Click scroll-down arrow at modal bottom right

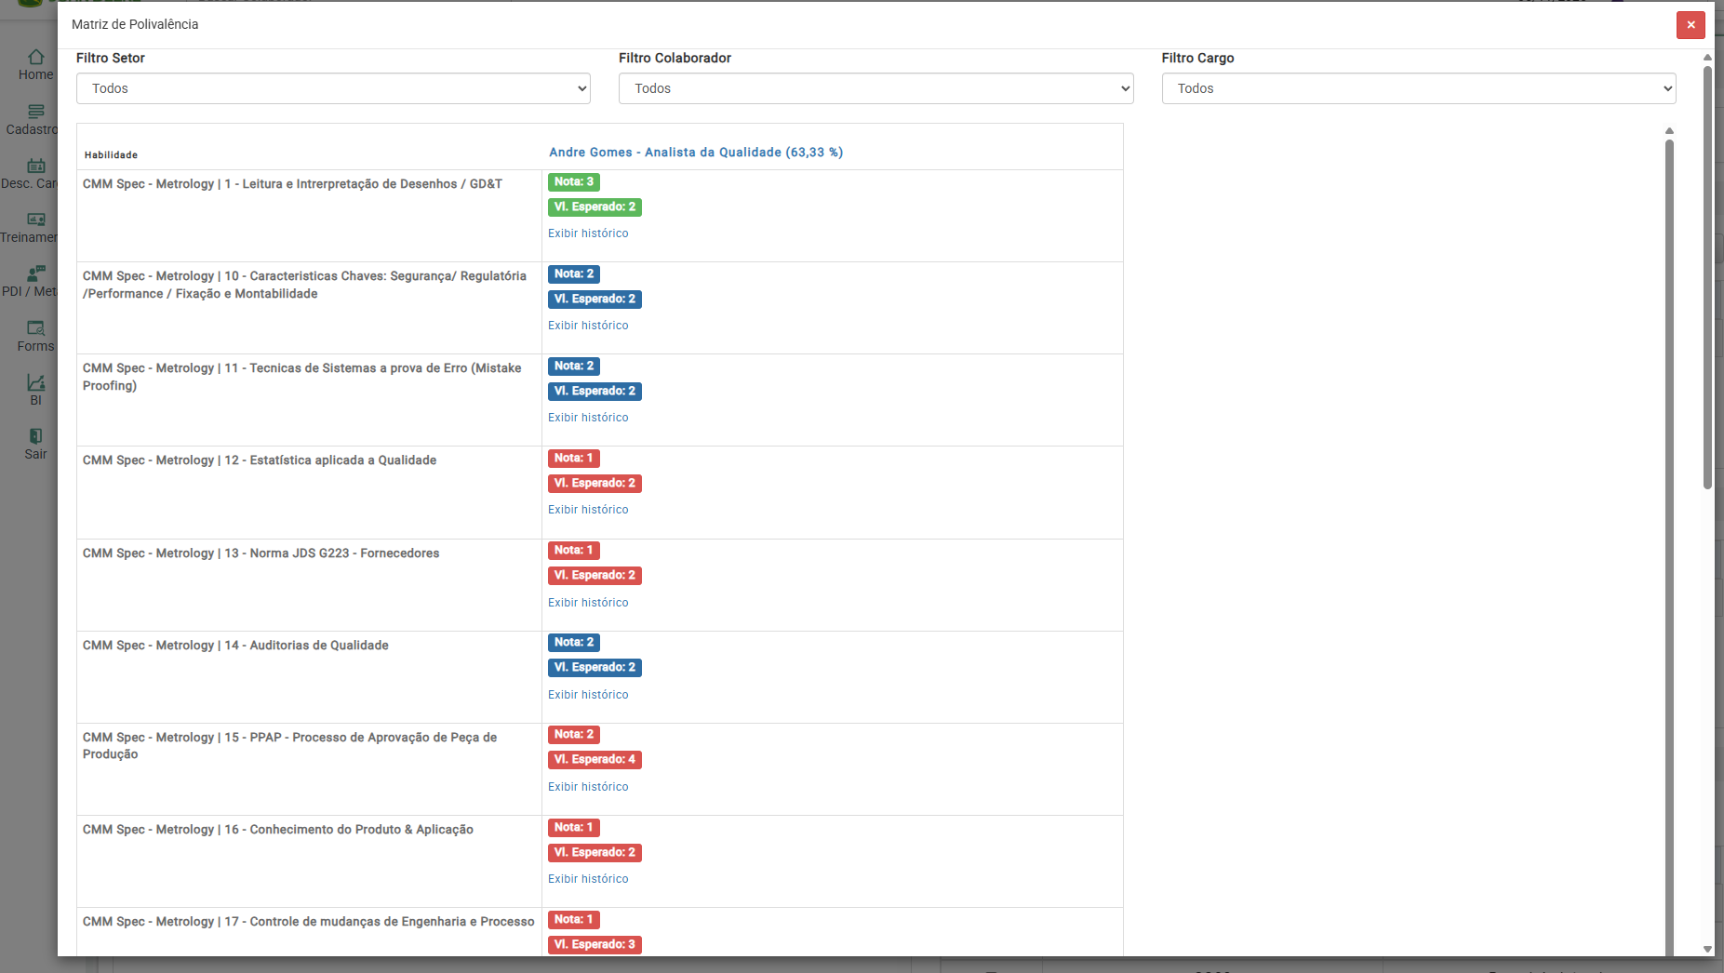click(1707, 949)
